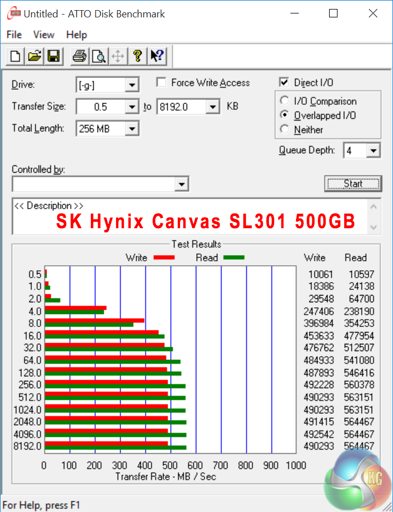Open the File menu

tap(14, 35)
